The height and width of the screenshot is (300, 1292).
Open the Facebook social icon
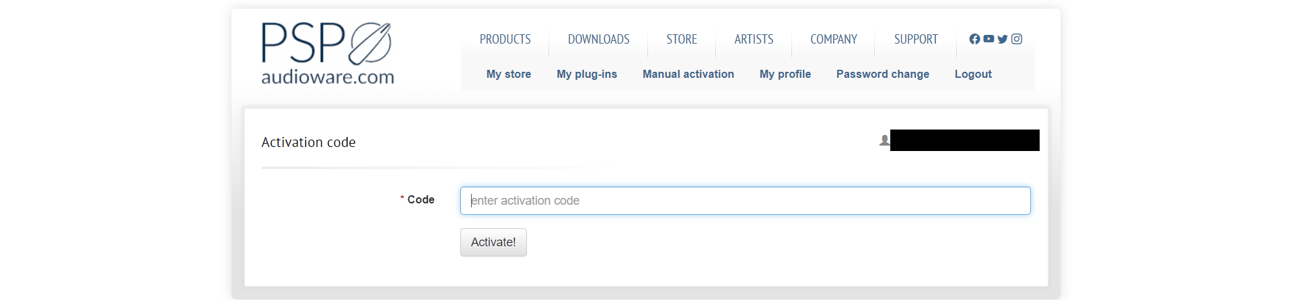coord(974,39)
